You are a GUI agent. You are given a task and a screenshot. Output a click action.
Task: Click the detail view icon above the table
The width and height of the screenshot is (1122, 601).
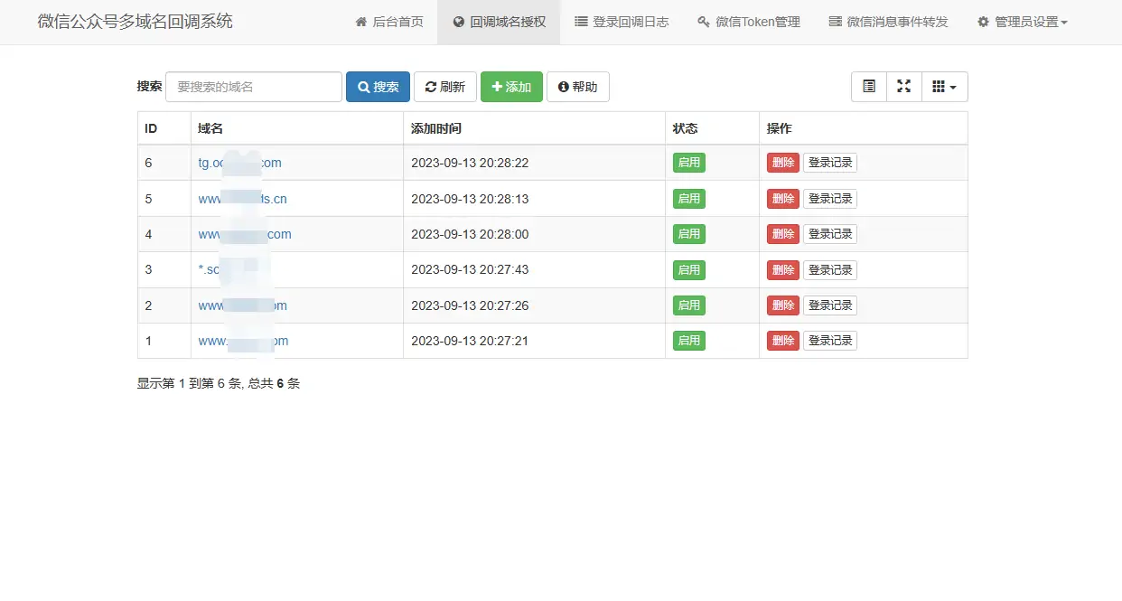click(x=868, y=86)
